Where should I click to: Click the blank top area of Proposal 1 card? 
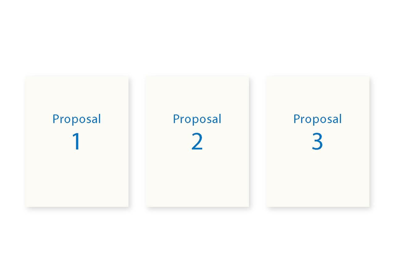pyautogui.click(x=77, y=93)
